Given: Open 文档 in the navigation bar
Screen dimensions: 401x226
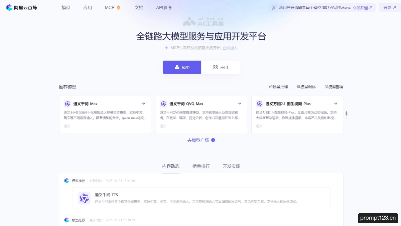Looking at the screenshot, I should pyautogui.click(x=139, y=7).
